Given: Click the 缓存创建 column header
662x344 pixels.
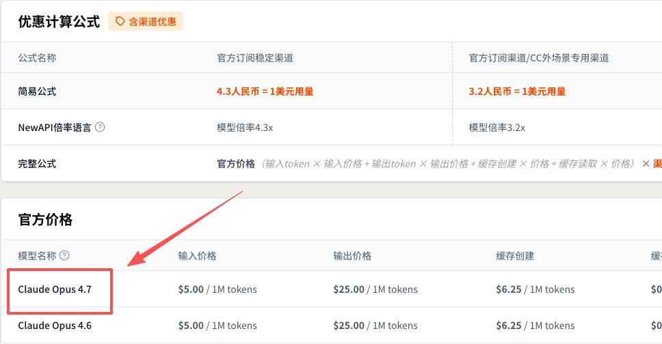Looking at the screenshot, I should (x=515, y=255).
